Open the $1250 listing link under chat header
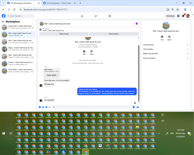194x155 pixels. 54,31
